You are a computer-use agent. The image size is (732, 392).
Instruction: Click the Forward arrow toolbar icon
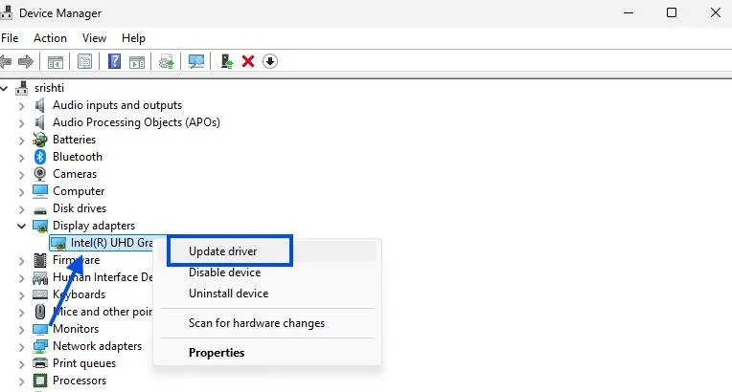pos(26,61)
